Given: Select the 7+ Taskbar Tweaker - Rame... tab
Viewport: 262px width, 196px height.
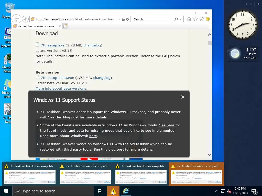Looking at the screenshot, I should tap(37, 26).
